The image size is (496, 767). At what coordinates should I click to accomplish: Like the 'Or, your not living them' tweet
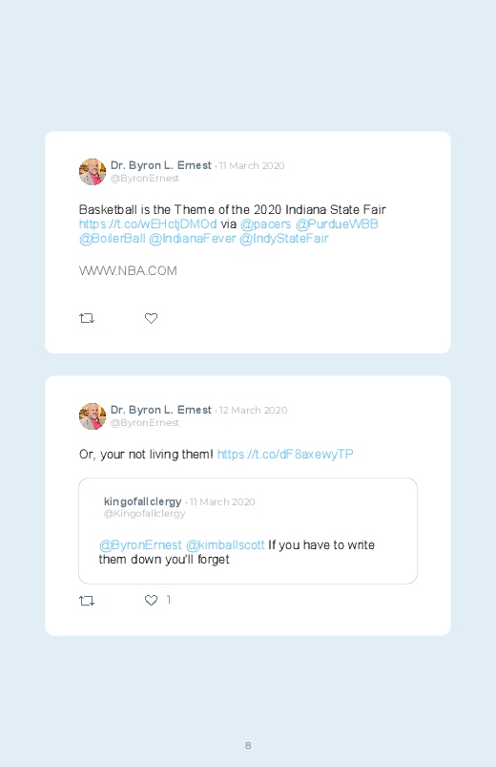[151, 600]
